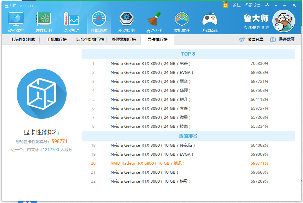Click orange score 598771分 in ranking row
This screenshot has height=203, width=303.
pyautogui.click(x=259, y=163)
